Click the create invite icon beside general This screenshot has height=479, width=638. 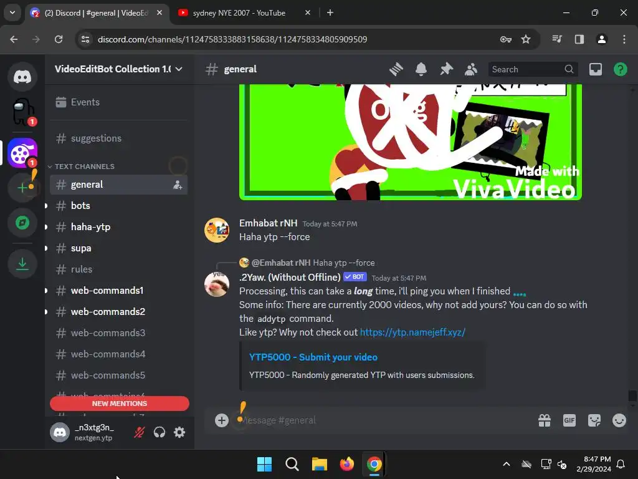pyautogui.click(x=178, y=185)
